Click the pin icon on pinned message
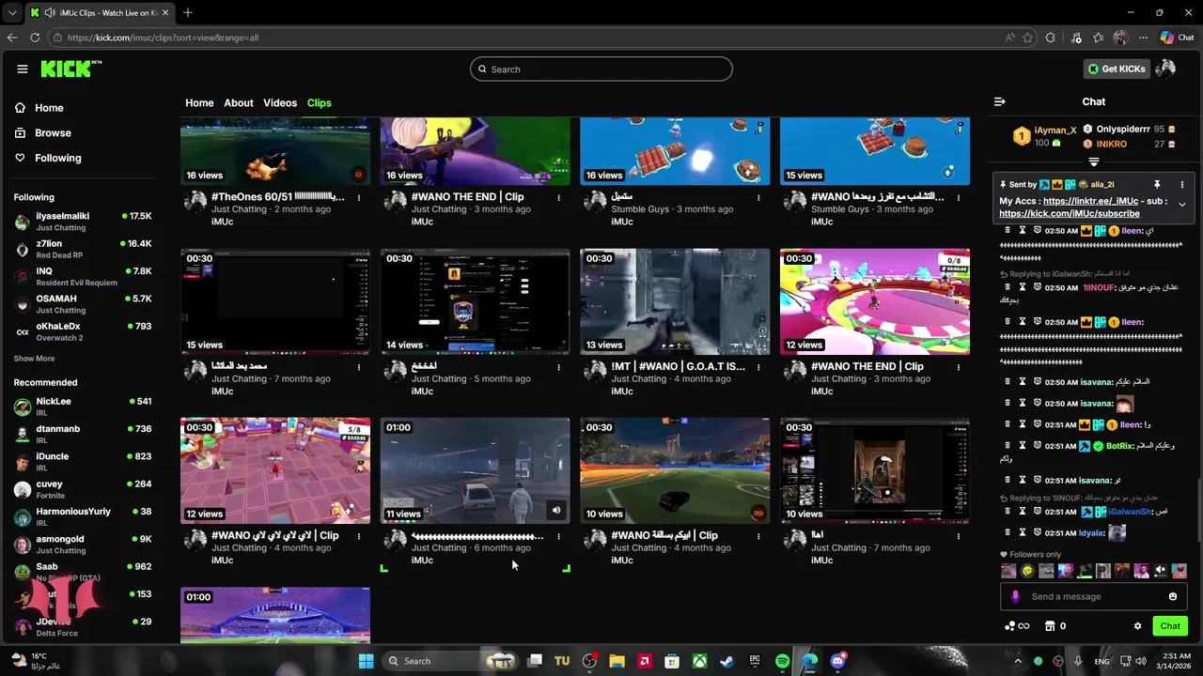This screenshot has height=676, width=1203. click(x=1157, y=185)
